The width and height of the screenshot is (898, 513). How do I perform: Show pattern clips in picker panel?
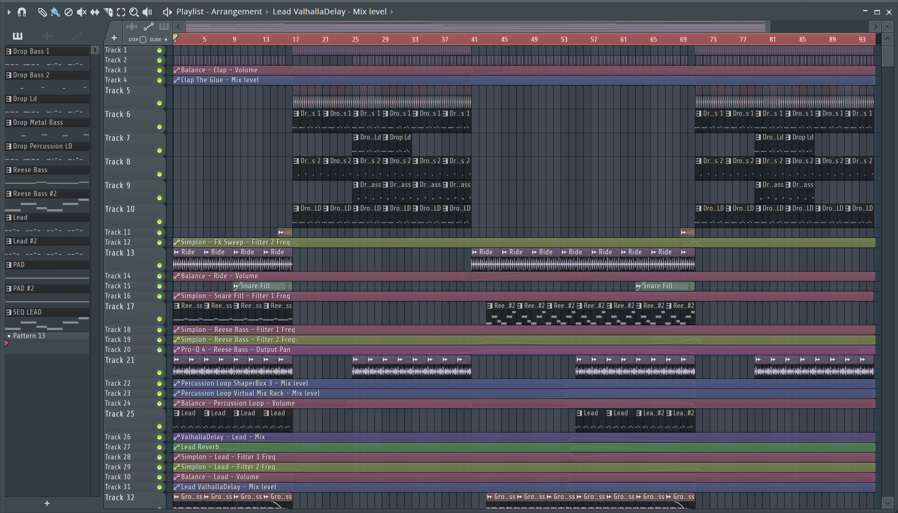pos(17,36)
